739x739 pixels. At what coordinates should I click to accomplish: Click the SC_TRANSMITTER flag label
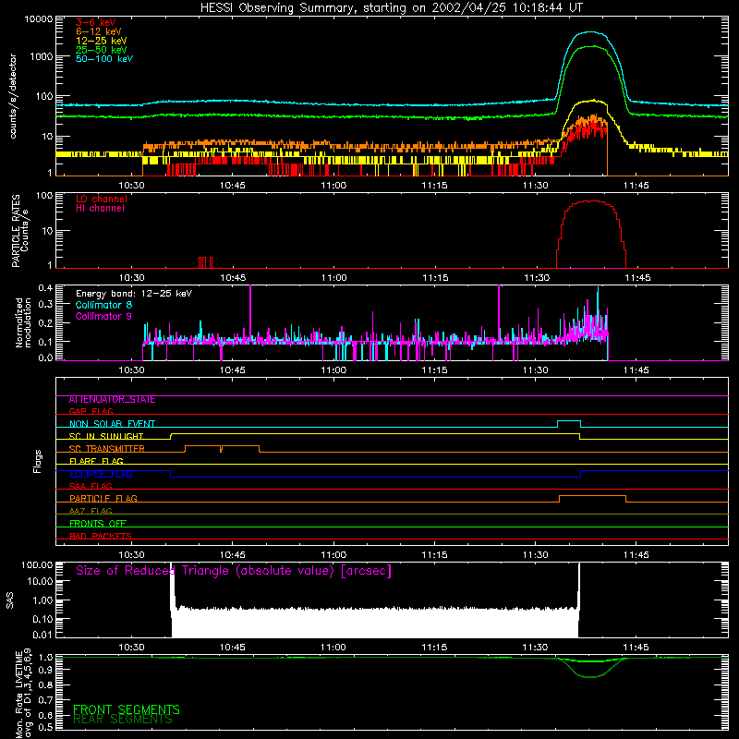(x=107, y=449)
